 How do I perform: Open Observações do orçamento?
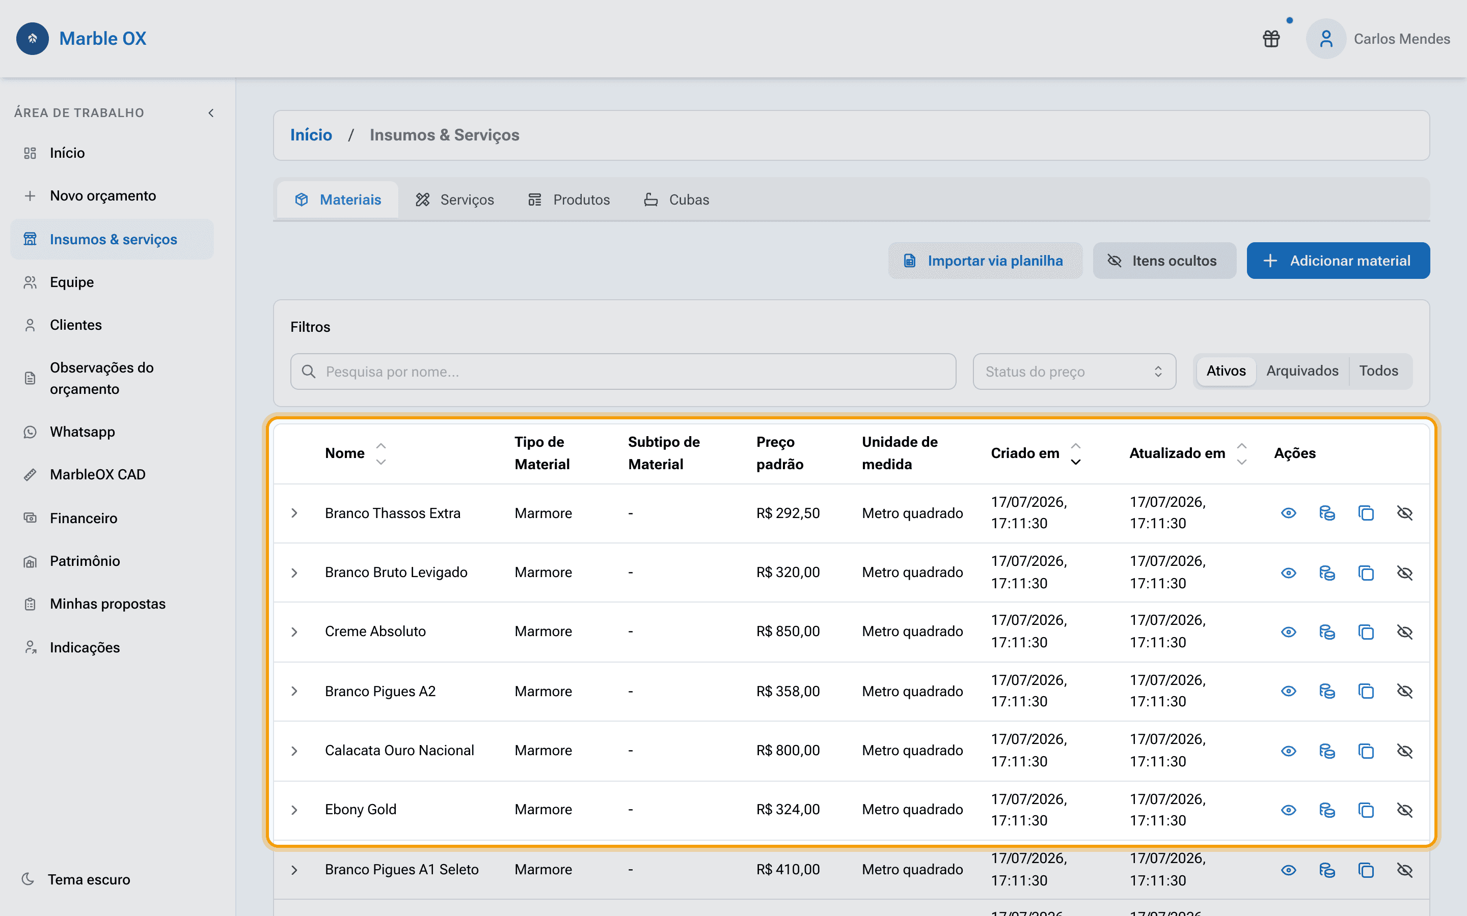(x=112, y=379)
